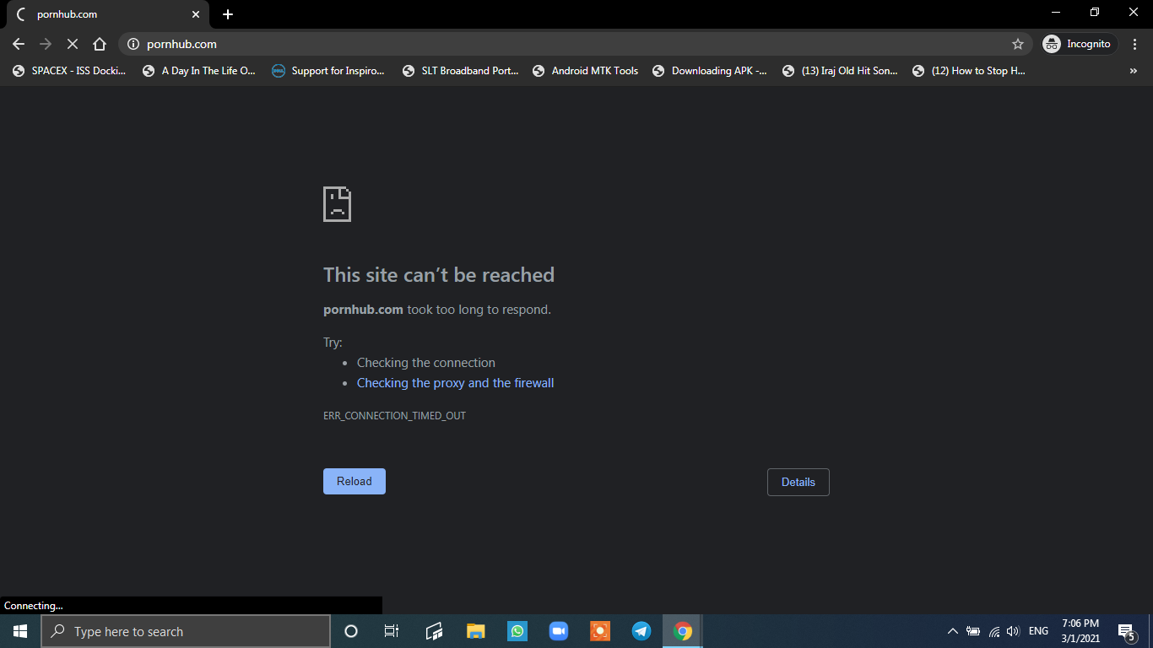The width and height of the screenshot is (1153, 648).
Task: Open Wi-Fi network settings in the tray
Action: coord(994,631)
